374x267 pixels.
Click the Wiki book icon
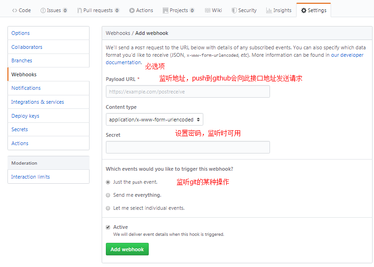pos(208,11)
